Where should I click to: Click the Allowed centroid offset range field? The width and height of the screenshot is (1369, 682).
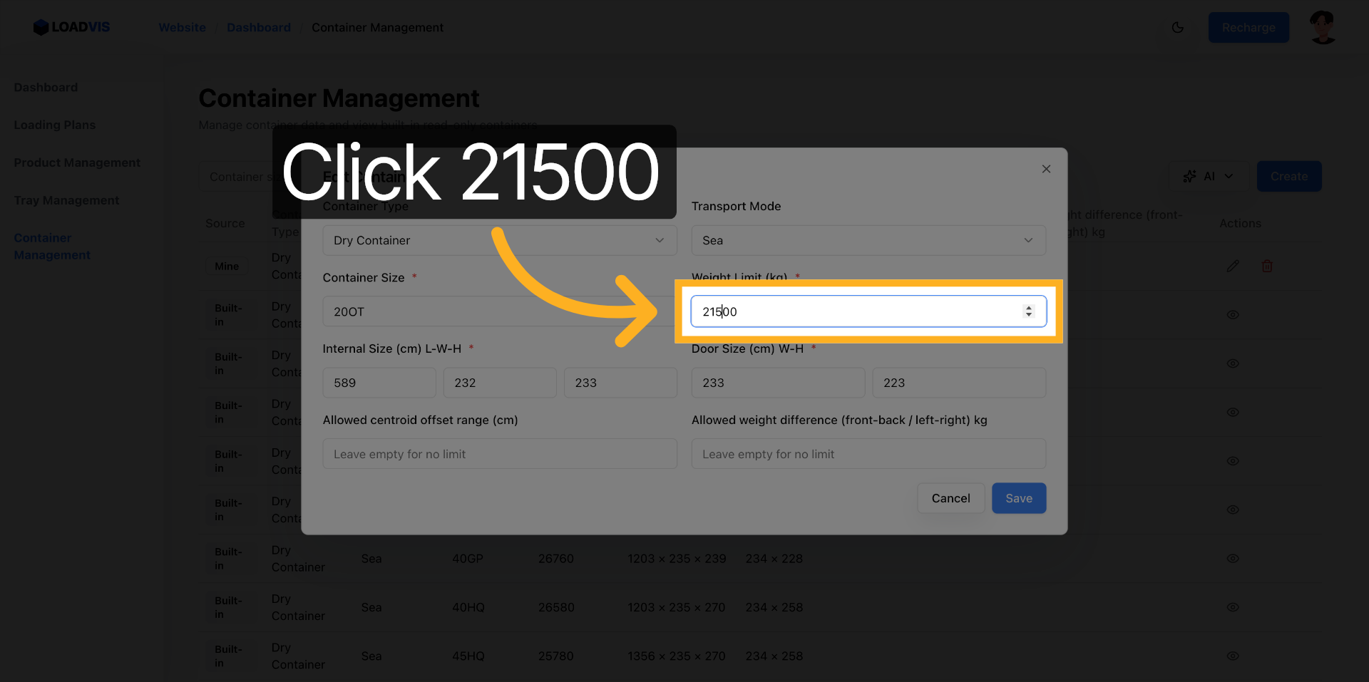tap(499, 454)
